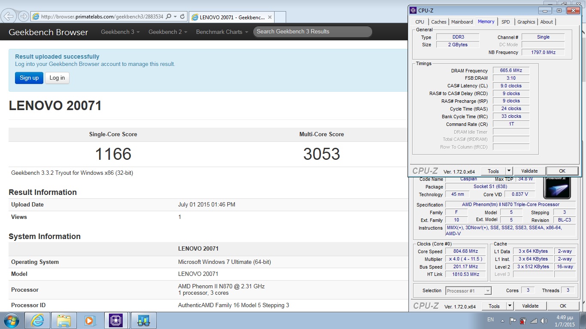The image size is (586, 329).
Task: Refresh the Geekbench page
Action: tap(182, 16)
